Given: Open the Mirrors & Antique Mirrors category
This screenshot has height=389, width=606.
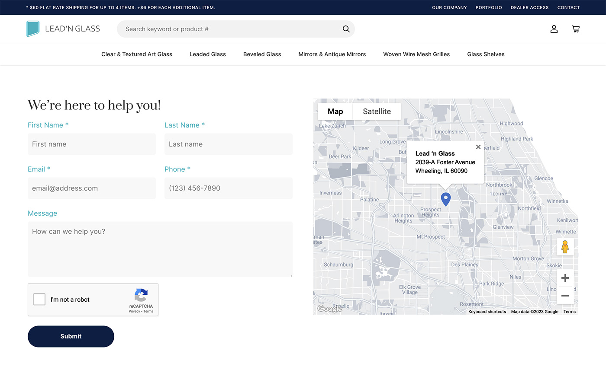Looking at the screenshot, I should tap(332, 54).
